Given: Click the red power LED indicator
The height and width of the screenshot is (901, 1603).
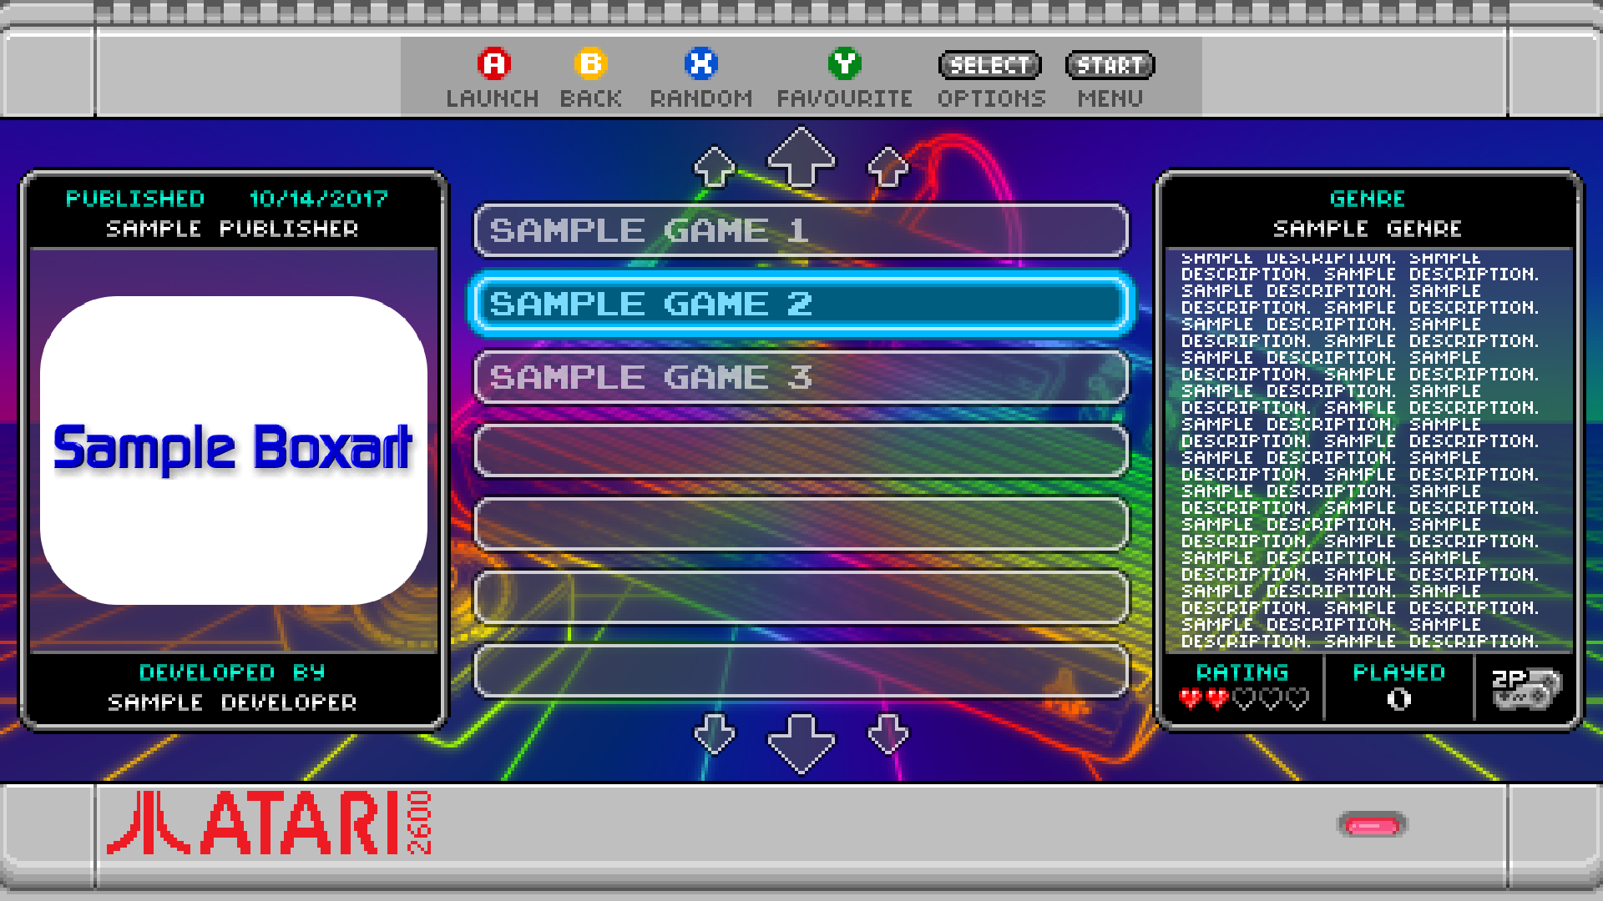Looking at the screenshot, I should (x=1373, y=826).
